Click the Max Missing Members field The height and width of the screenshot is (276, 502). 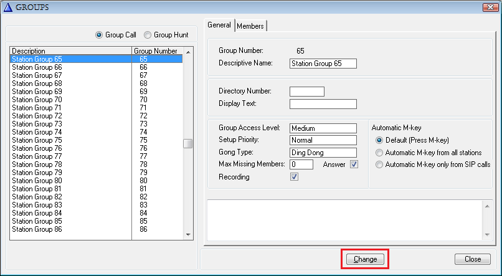[301, 164]
